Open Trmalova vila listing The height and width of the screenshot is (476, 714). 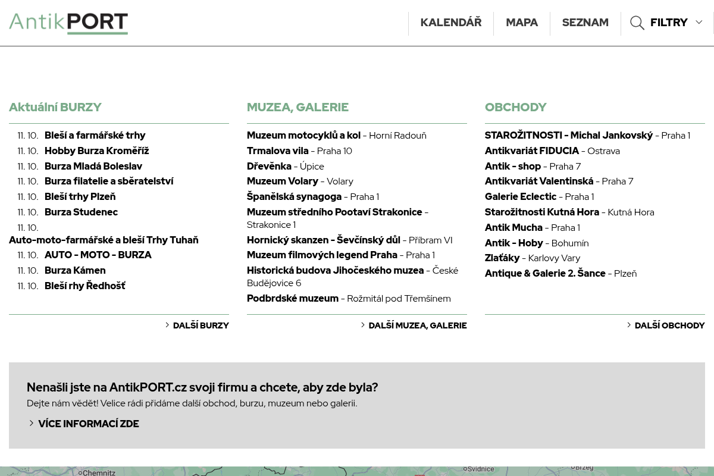click(x=278, y=151)
